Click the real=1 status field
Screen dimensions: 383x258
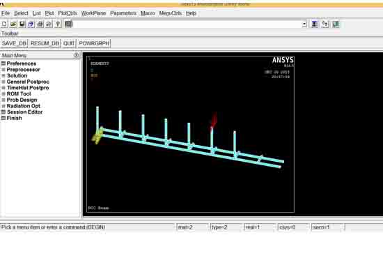(x=260, y=227)
